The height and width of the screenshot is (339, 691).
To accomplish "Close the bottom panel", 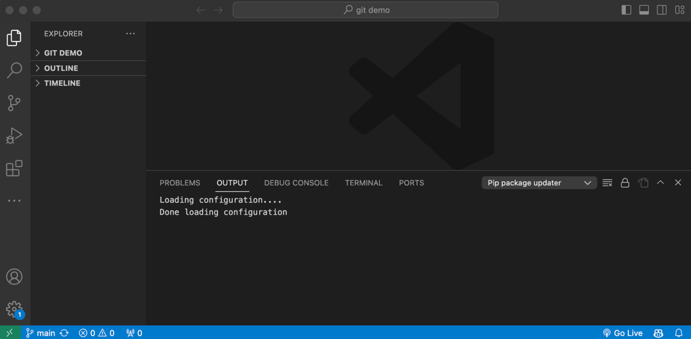I will (678, 183).
